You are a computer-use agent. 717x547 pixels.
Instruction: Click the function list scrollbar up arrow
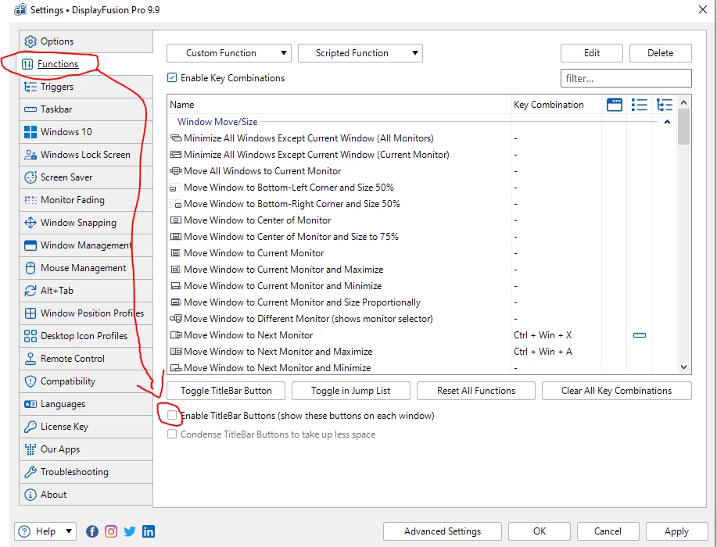683,102
